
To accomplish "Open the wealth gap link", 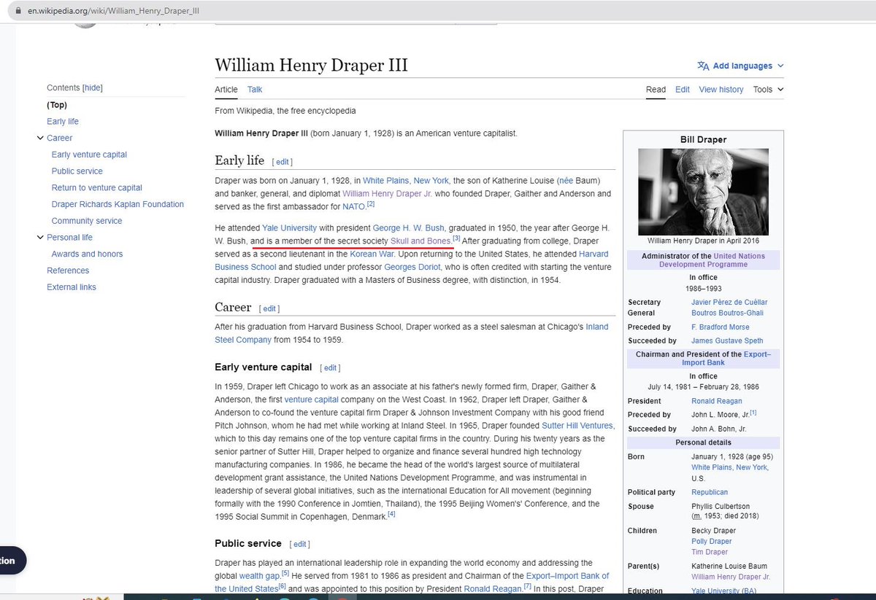I will tap(260, 576).
